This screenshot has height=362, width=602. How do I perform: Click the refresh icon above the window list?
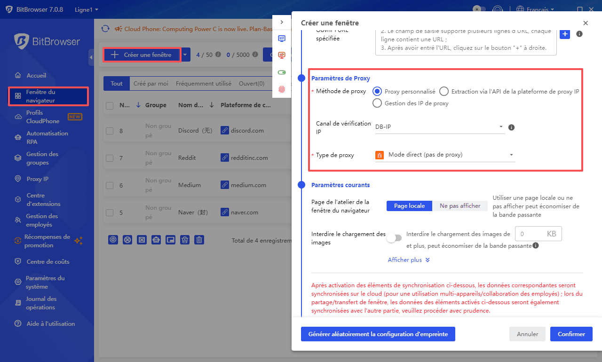(x=105, y=29)
